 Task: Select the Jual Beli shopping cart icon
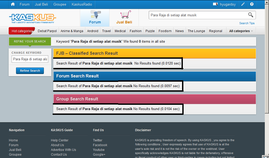point(124,18)
